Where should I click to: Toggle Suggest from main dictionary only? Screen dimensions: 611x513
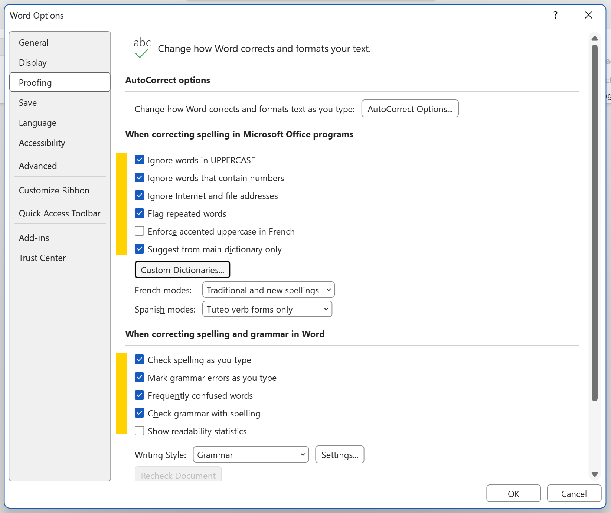[x=140, y=249]
